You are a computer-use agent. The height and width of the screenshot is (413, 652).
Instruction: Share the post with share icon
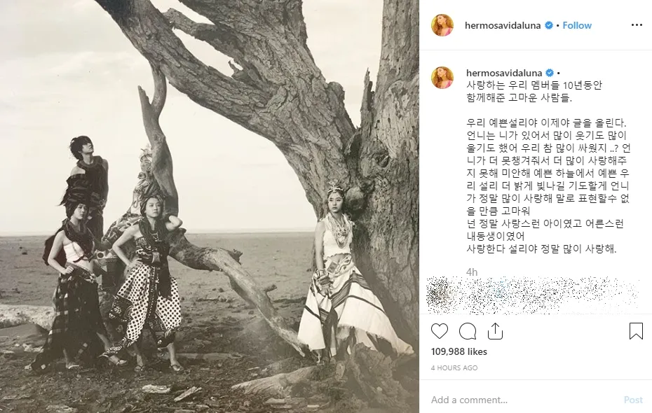(495, 331)
